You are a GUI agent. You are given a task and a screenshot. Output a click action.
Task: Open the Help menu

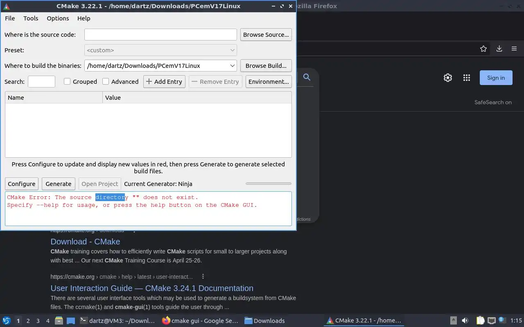tap(84, 18)
